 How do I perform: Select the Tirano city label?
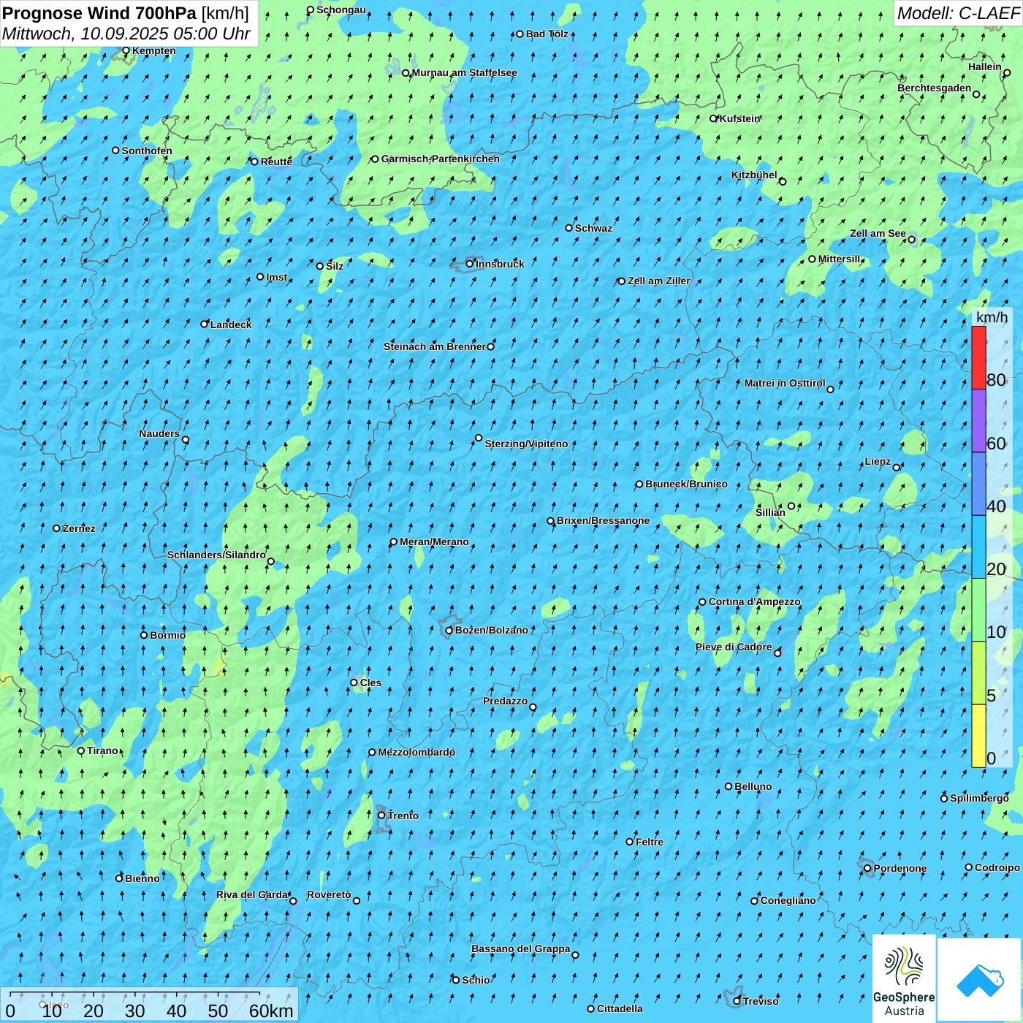(102, 750)
